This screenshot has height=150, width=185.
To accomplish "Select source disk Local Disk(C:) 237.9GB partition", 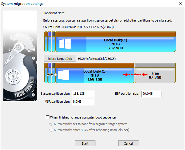I will [x=116, y=42].
